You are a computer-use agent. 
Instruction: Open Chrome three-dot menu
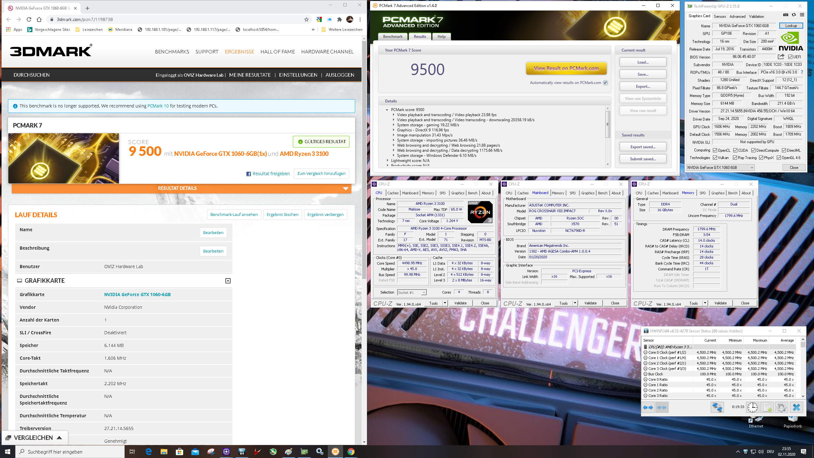[x=360, y=19]
